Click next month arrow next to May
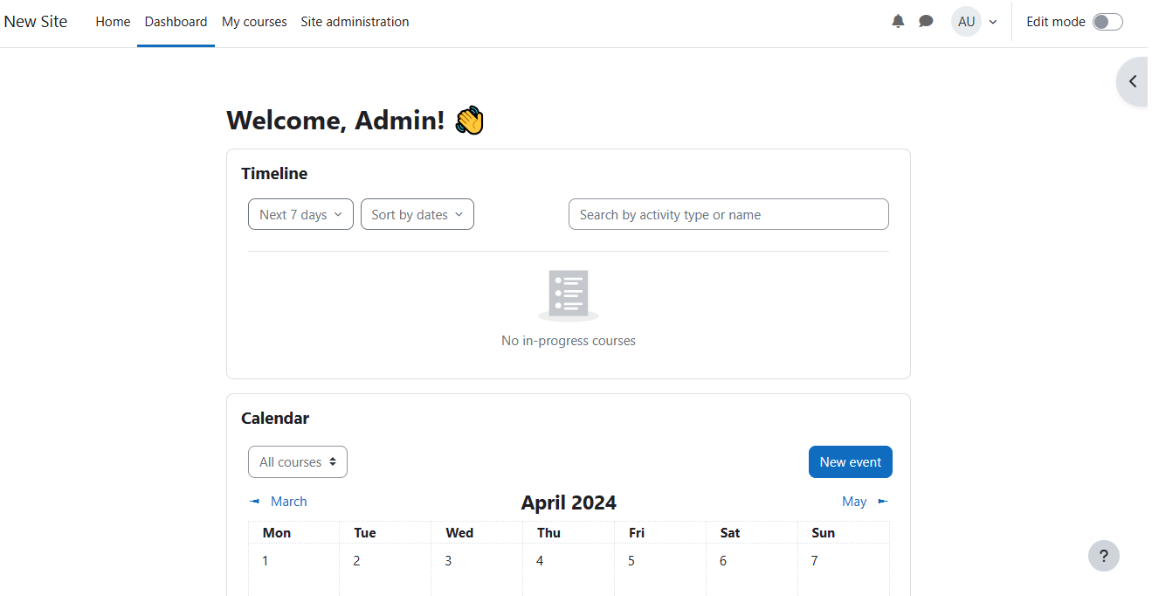Viewport: 1152px width, 596px height. click(882, 502)
